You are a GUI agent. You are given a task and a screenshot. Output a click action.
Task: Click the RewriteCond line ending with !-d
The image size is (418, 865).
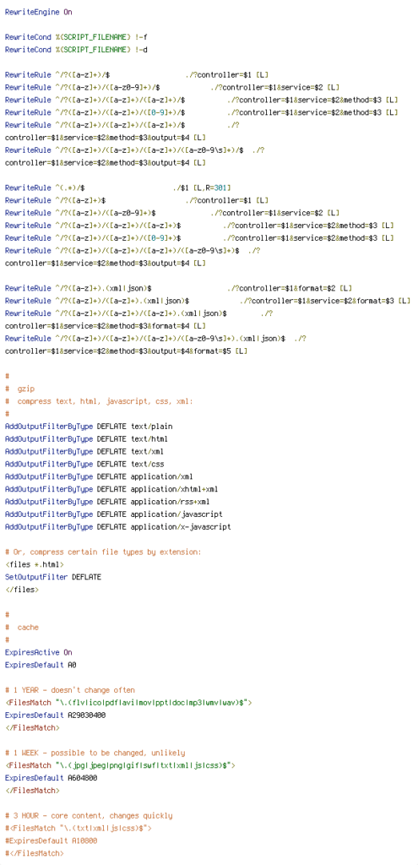[x=76, y=50]
